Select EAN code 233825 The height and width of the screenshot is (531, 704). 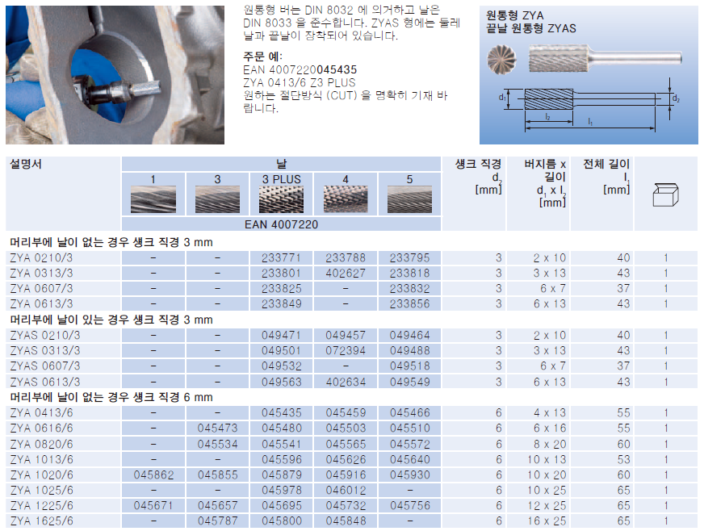(281, 289)
